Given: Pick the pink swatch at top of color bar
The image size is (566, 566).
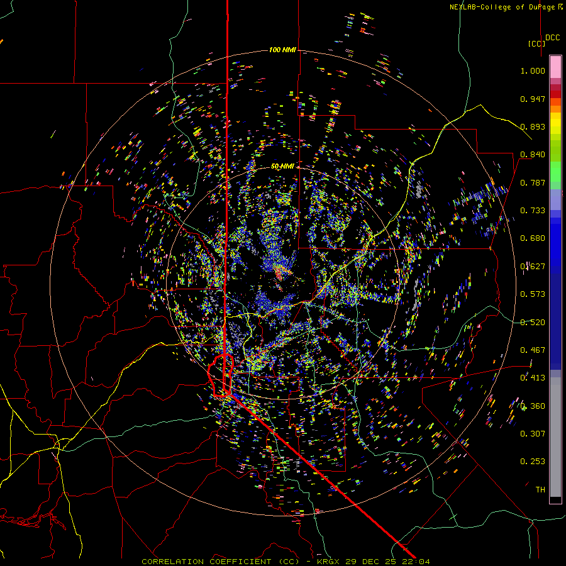Looking at the screenshot, I should coord(555,67).
